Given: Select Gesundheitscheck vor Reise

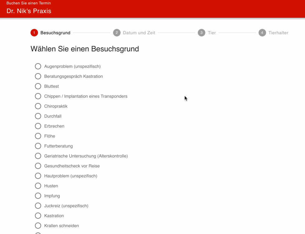Looking at the screenshot, I should [x=38, y=166].
